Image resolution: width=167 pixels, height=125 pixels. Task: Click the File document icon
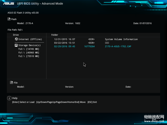[12, 82]
